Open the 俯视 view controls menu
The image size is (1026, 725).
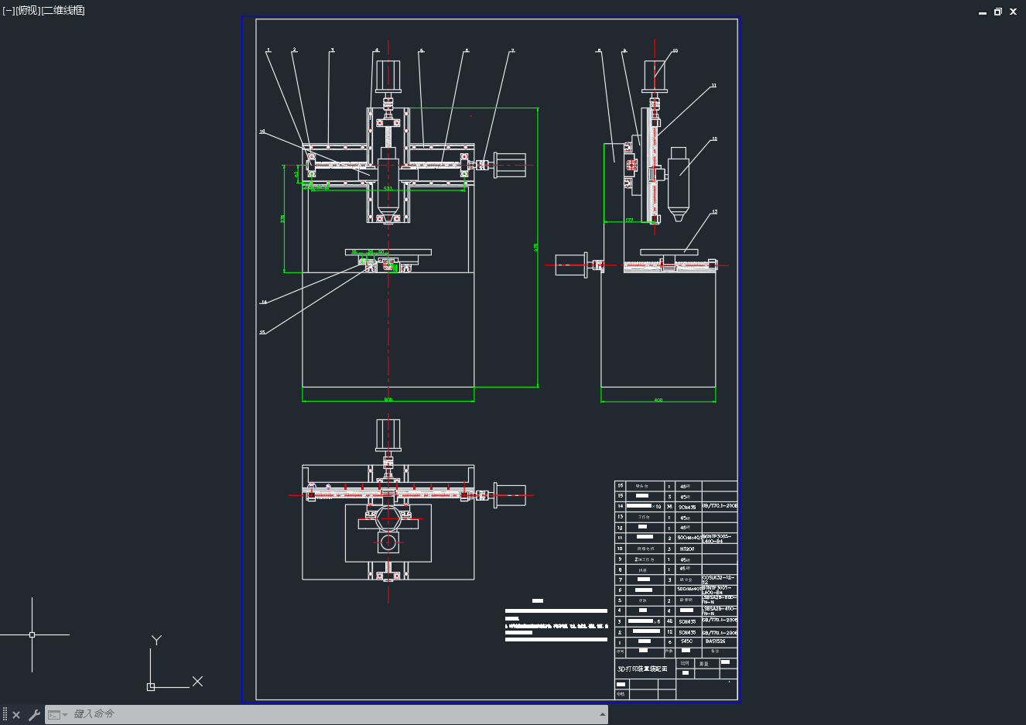pyautogui.click(x=27, y=10)
